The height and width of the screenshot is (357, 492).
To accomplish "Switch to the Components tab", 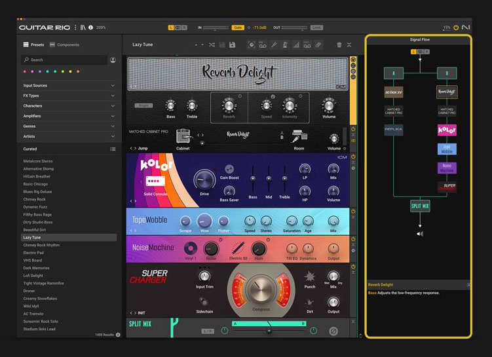I will [65, 45].
